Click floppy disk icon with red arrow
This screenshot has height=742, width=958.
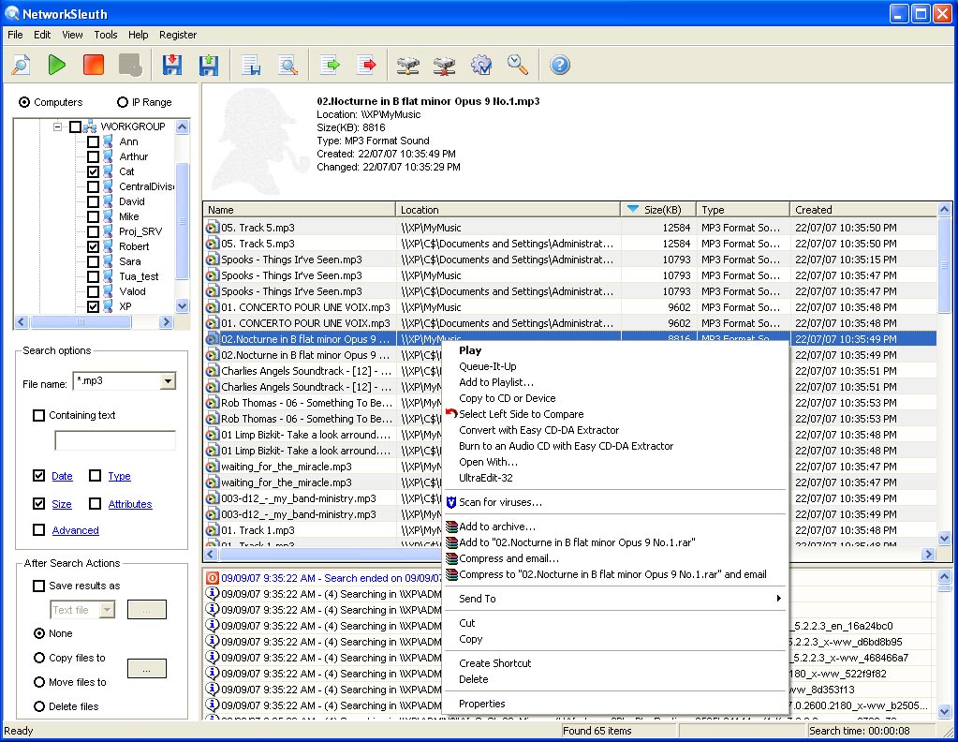pyautogui.click(x=172, y=65)
